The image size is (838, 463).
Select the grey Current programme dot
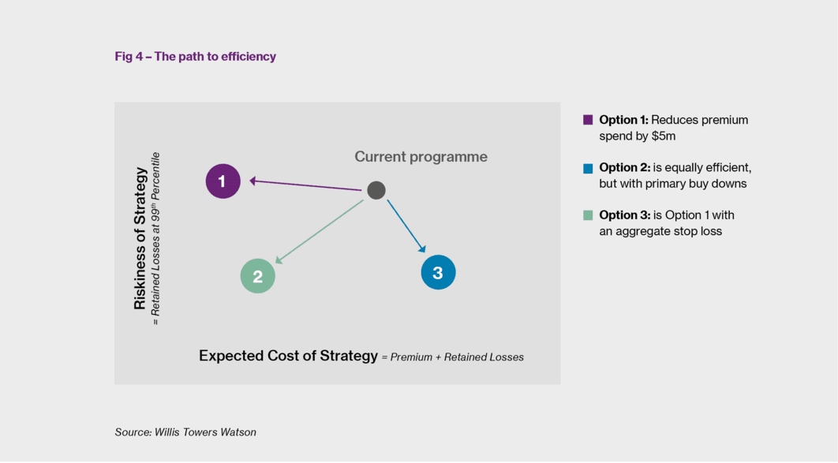click(376, 190)
